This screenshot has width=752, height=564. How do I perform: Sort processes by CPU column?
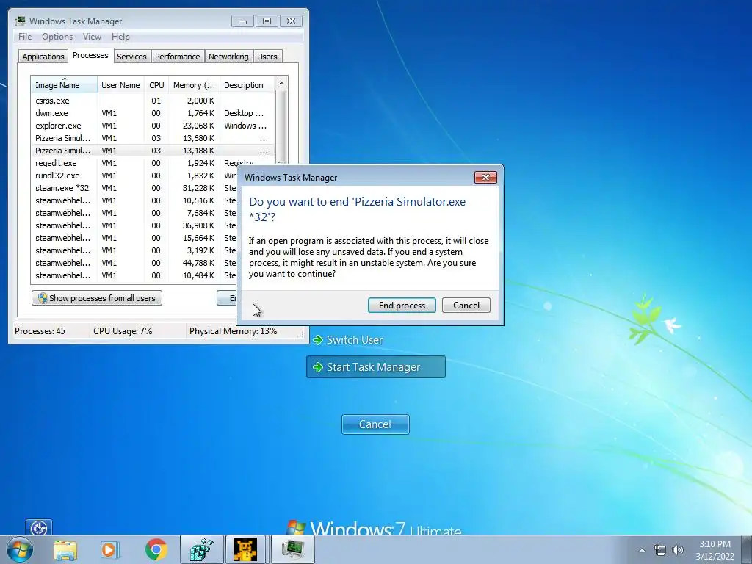pyautogui.click(x=156, y=85)
